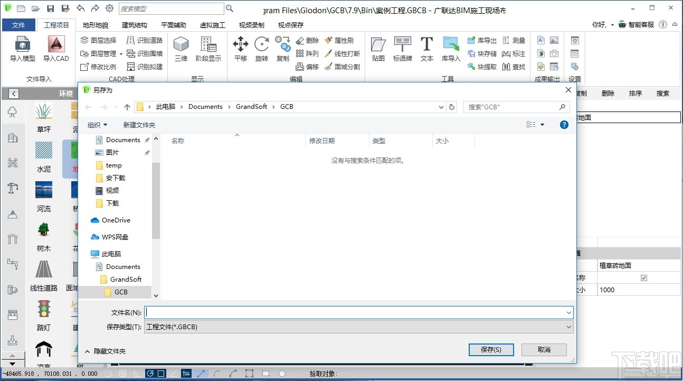Click the 搜索 button in right panel

[663, 94]
